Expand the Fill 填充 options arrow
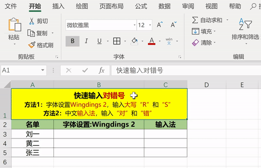Viewport: 261px width, 168px height. pos(214,31)
